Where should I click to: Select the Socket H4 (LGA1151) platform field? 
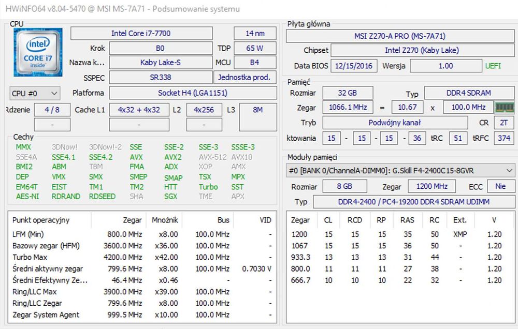point(193,93)
